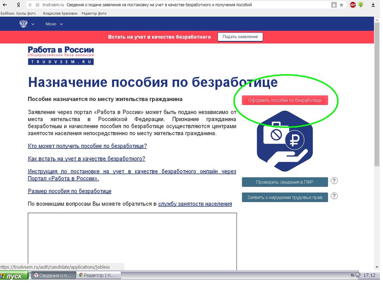Open the Windows пуск Start button
383x289 pixels.
[13, 276]
